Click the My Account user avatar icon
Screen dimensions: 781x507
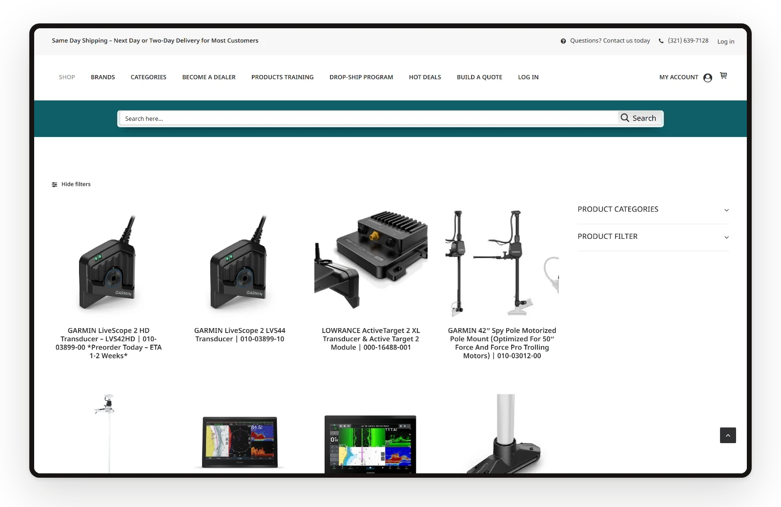click(708, 78)
